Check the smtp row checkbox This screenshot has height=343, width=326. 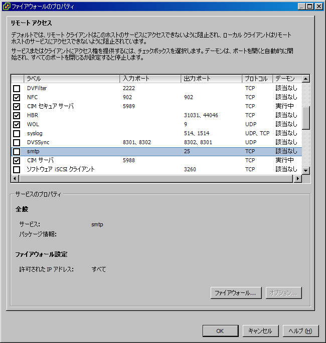(17, 151)
